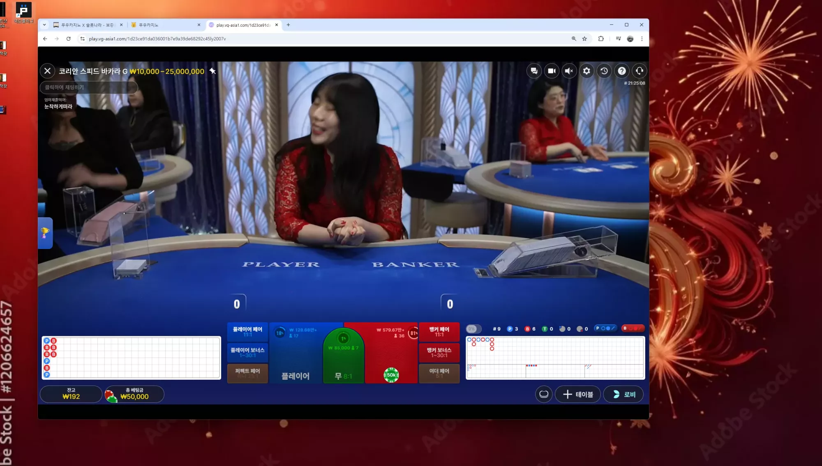
Task: Open the game history clock icon
Action: [x=604, y=71]
